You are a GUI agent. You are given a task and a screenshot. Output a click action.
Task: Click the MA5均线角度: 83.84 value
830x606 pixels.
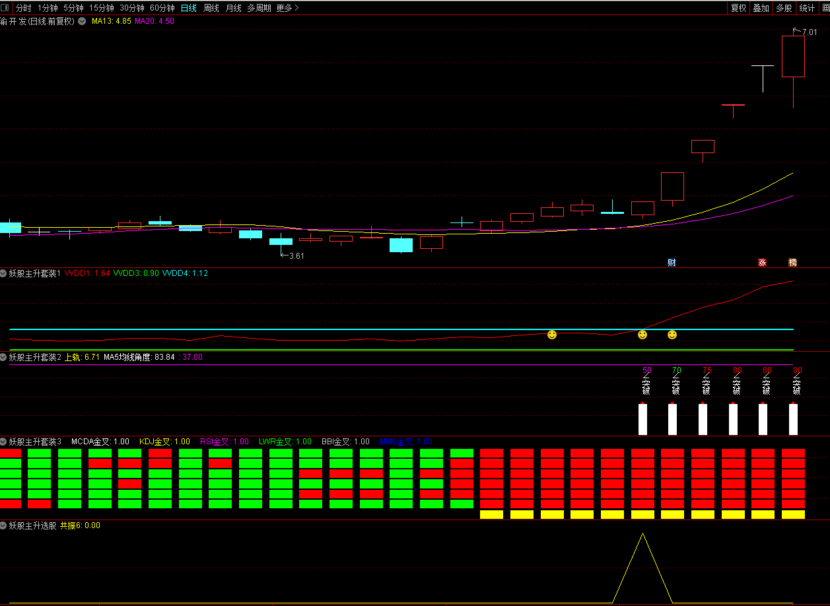(x=139, y=357)
